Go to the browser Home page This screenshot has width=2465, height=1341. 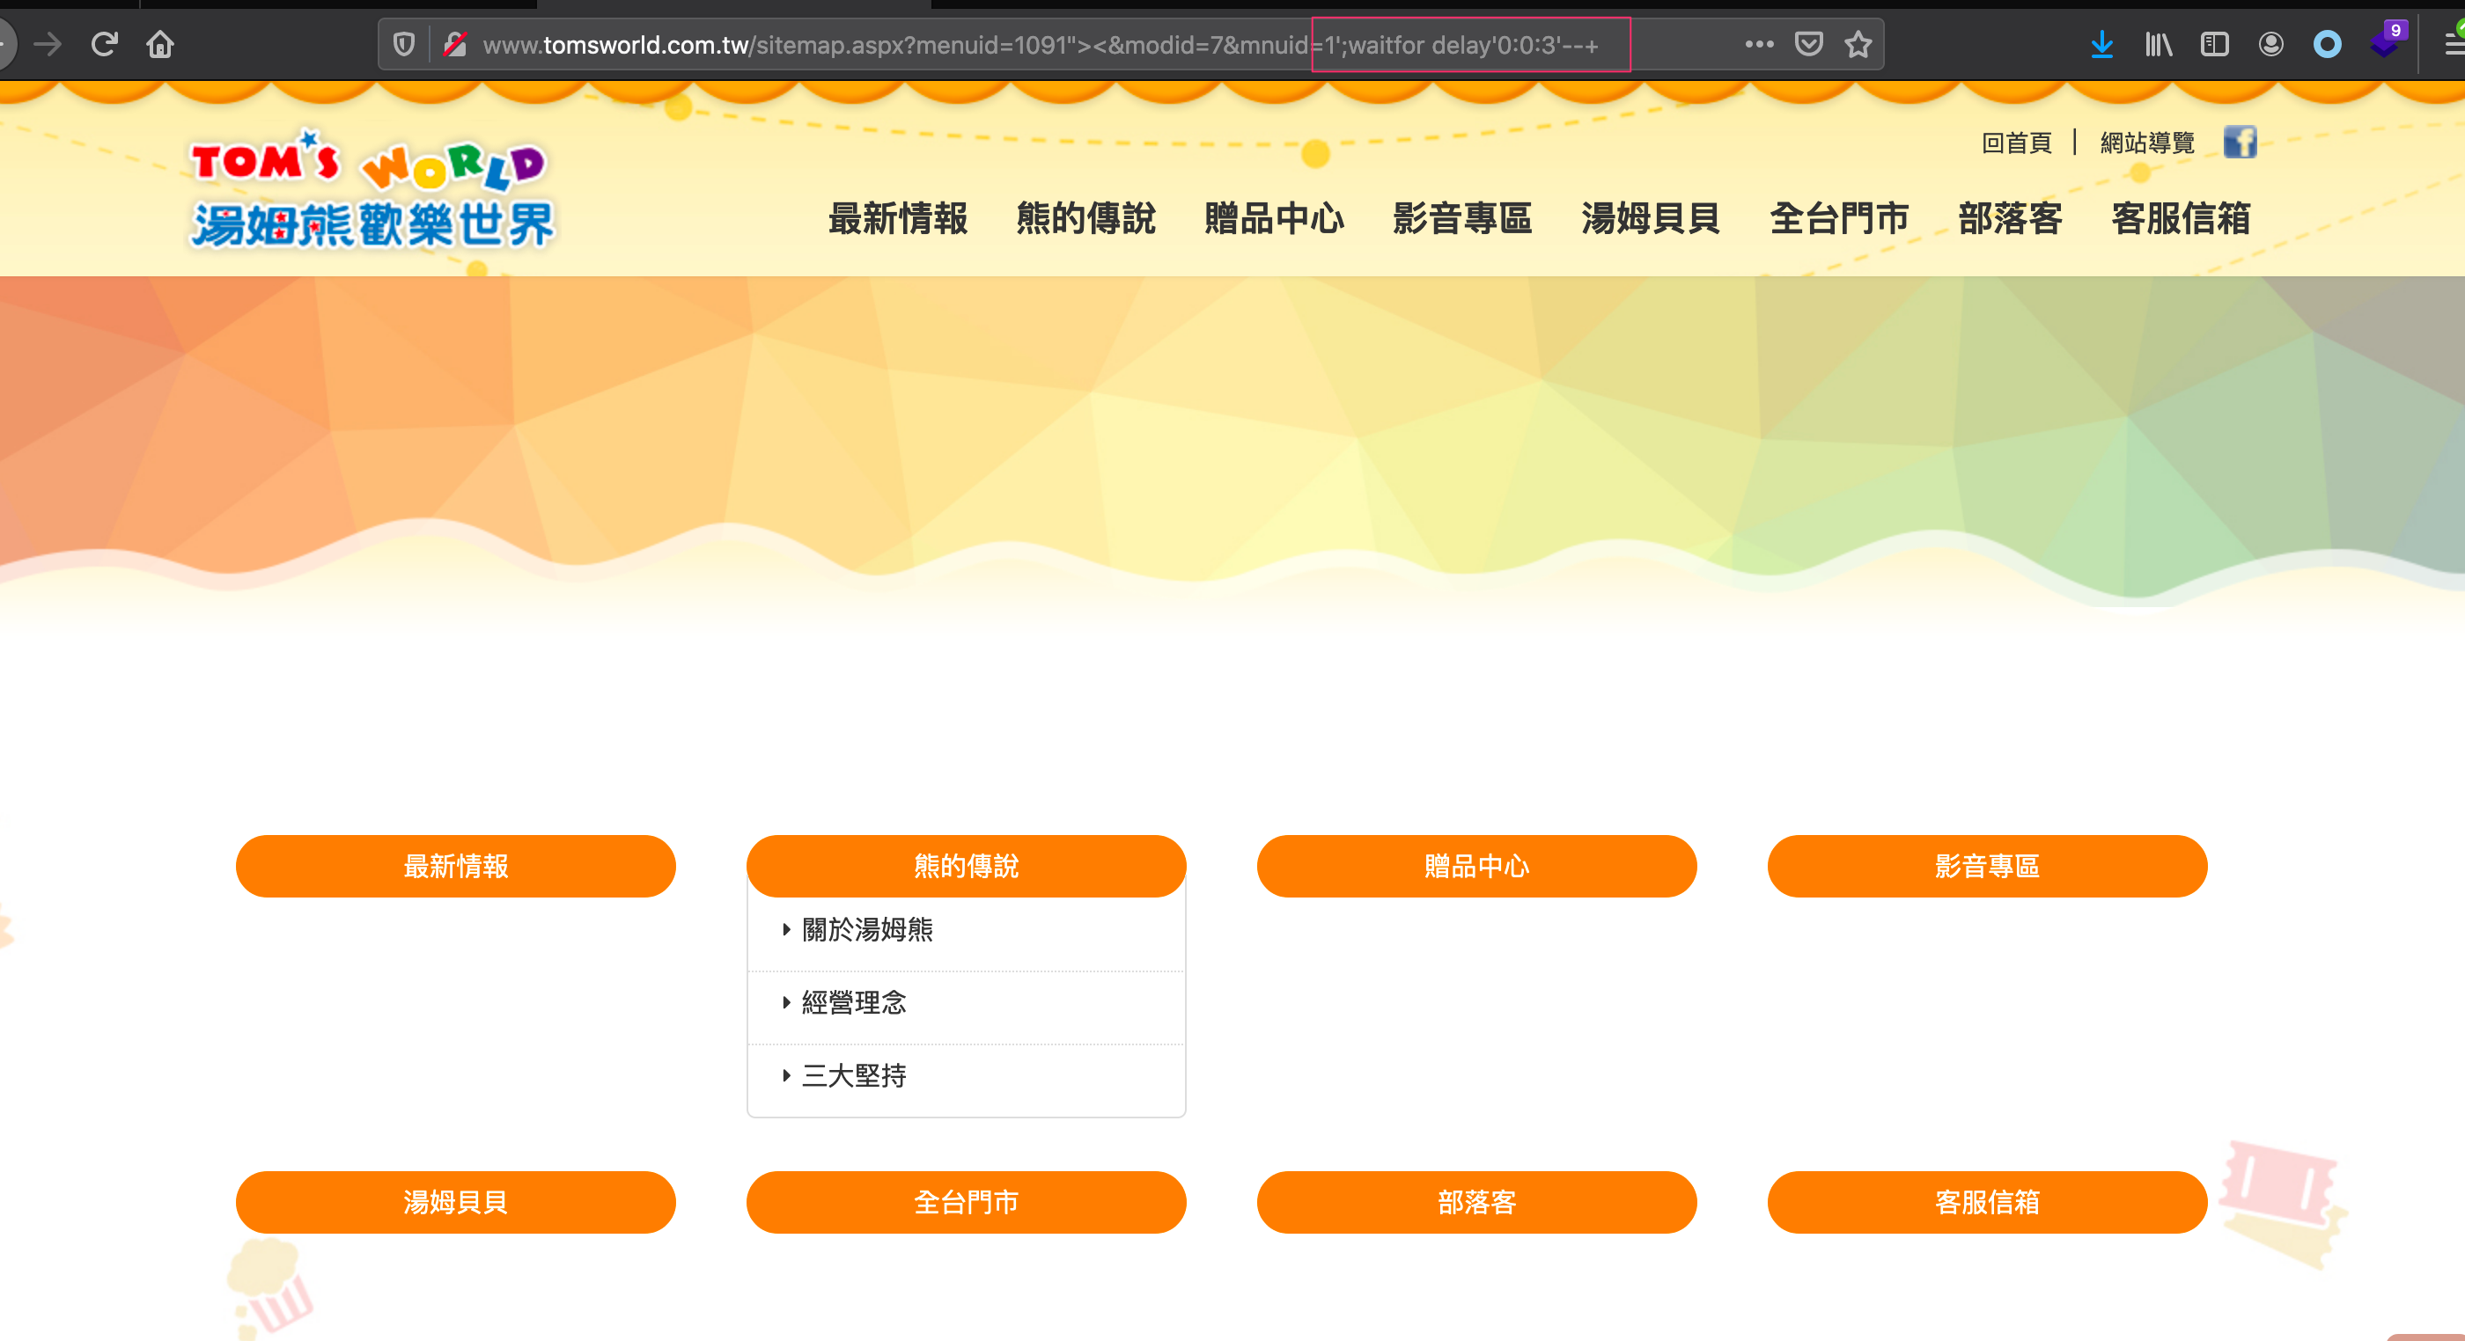pyautogui.click(x=160, y=44)
